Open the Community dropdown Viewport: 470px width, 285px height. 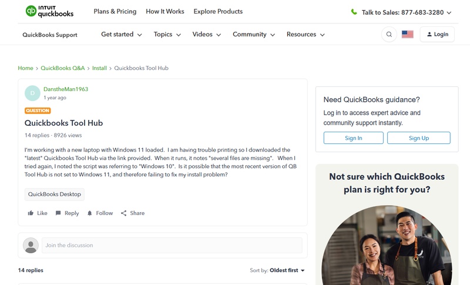pos(254,35)
